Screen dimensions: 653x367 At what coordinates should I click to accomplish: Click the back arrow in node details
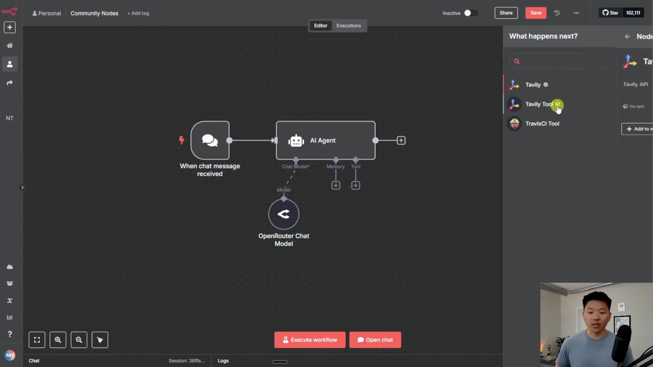(627, 36)
